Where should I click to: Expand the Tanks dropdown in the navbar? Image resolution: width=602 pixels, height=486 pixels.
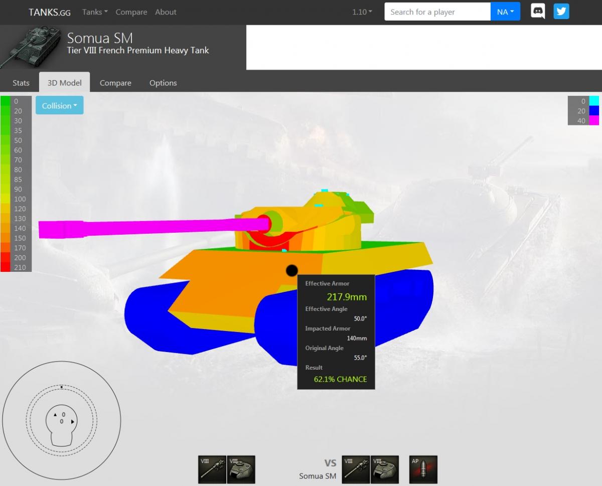(x=95, y=12)
